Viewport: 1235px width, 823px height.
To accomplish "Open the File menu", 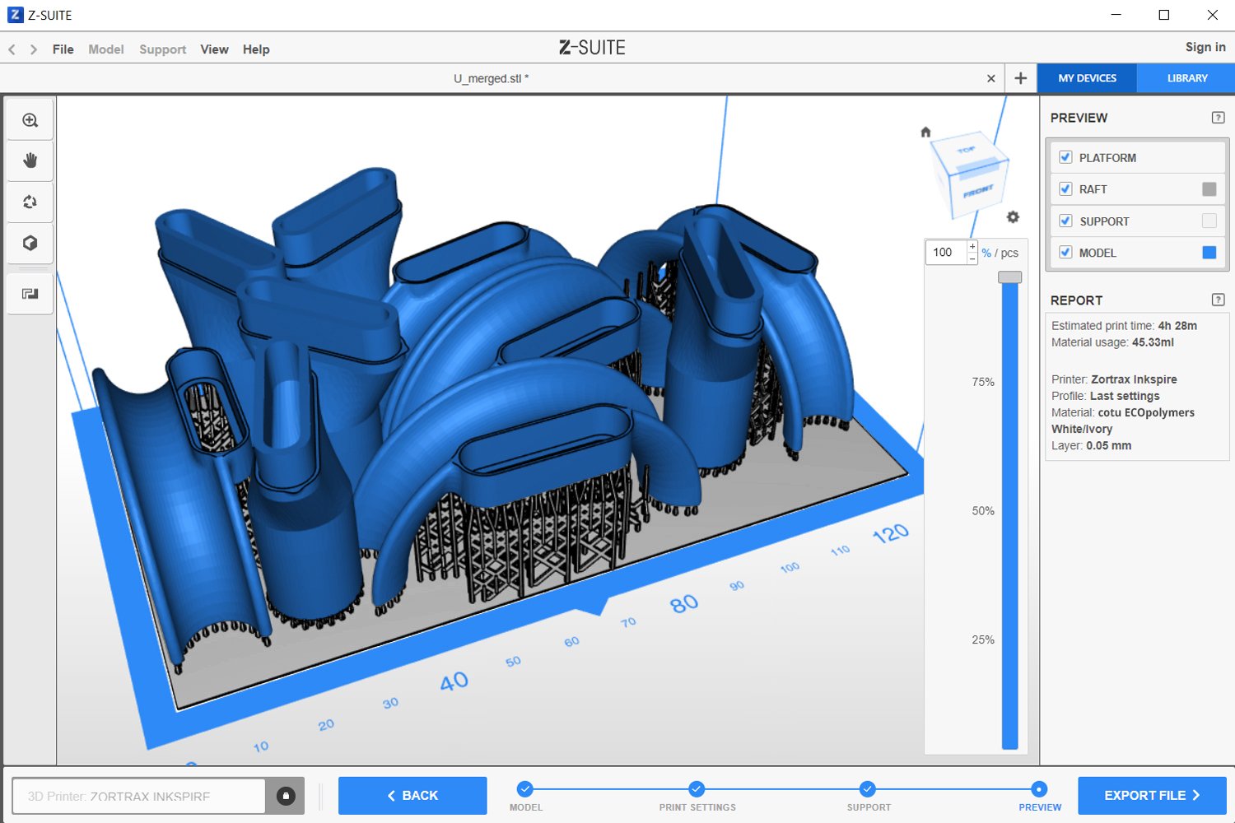I will coord(63,49).
